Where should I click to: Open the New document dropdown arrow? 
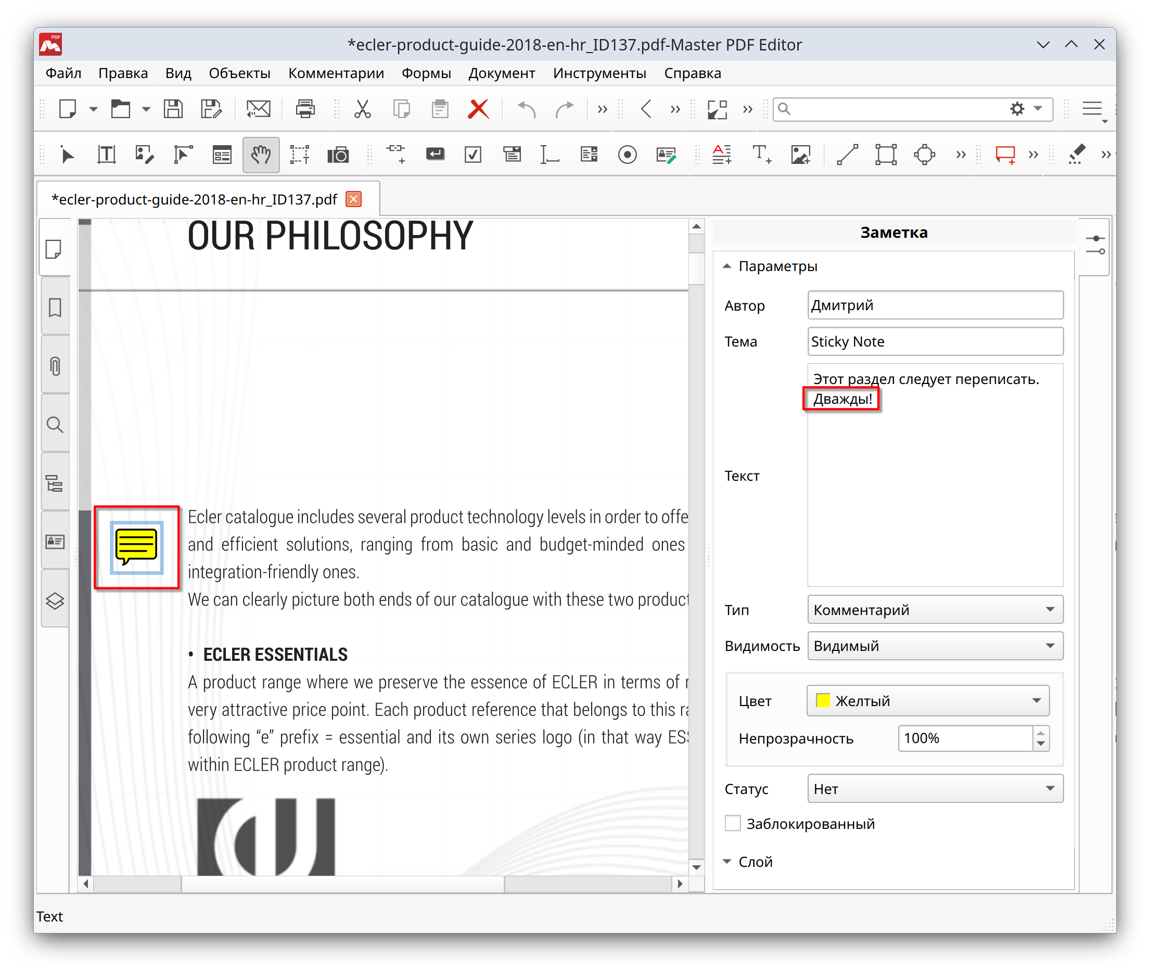click(x=93, y=109)
